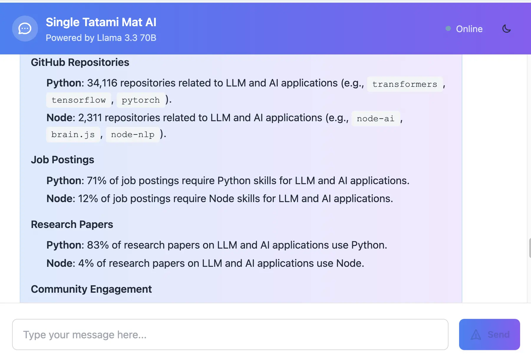Image resolution: width=531 pixels, height=363 pixels.
Task: Click the tensorflow code tag
Action: pos(79,100)
